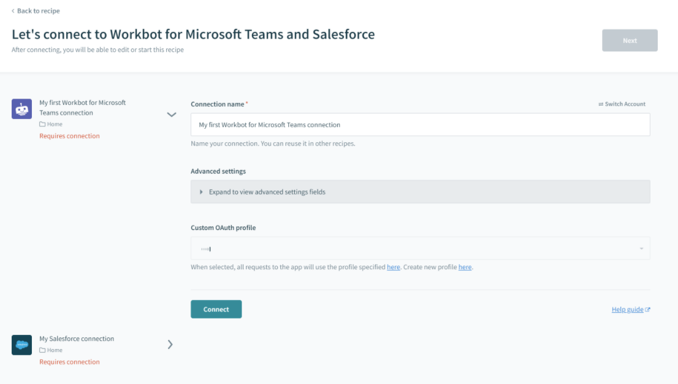678x384 pixels.
Task: Open the Help guide link
Action: pos(627,310)
